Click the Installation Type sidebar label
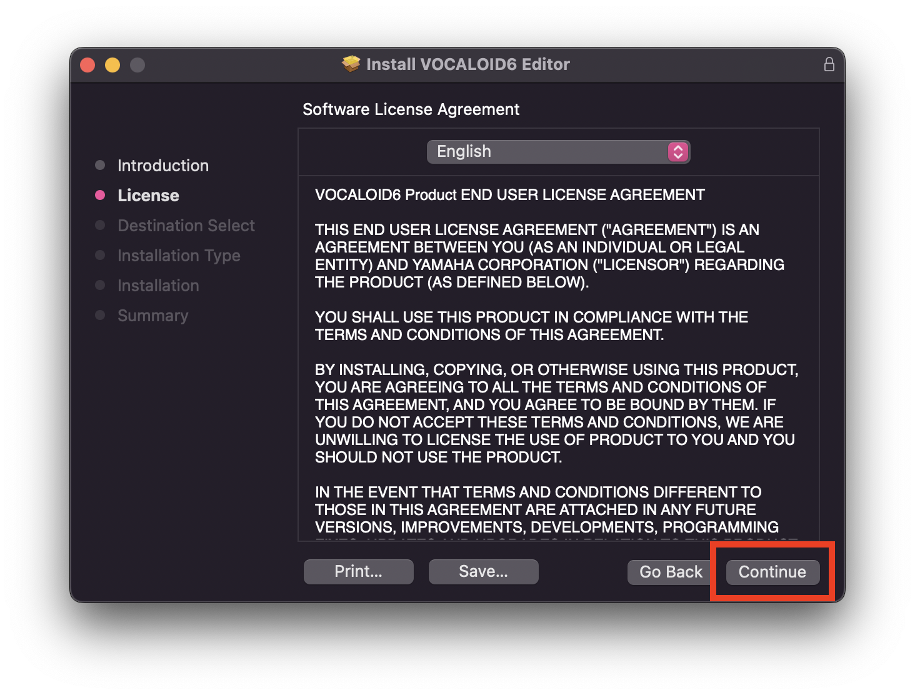The width and height of the screenshot is (915, 695). tap(179, 255)
